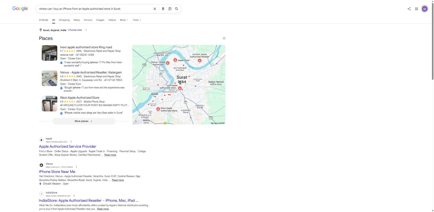The height and width of the screenshot is (212, 434).
Task: Switch to Videos tab
Action: click(112, 20)
